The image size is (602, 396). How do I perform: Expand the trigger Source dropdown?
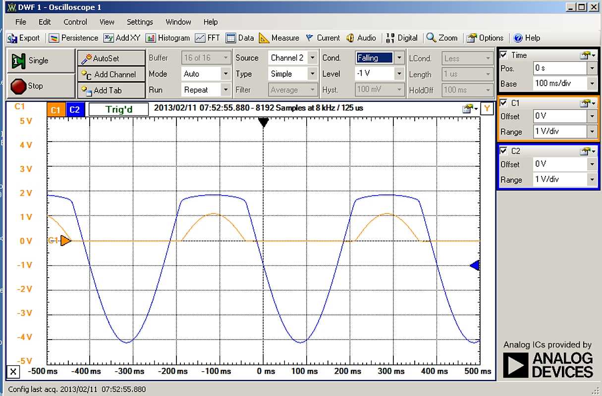(312, 58)
